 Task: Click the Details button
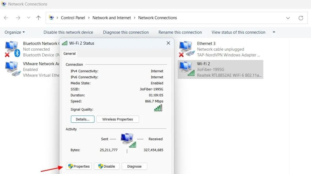(82, 119)
